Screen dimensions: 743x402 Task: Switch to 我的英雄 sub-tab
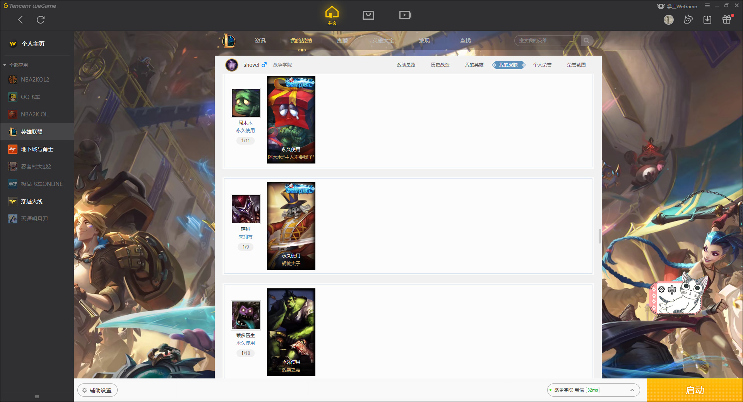(474, 65)
